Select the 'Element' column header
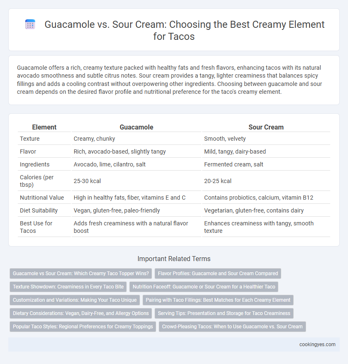This screenshot has width=348, height=364. tap(44, 127)
